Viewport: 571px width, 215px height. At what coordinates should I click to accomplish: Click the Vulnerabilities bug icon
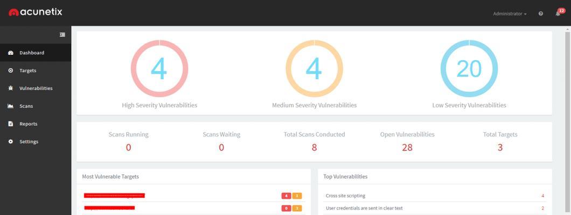[x=11, y=88]
